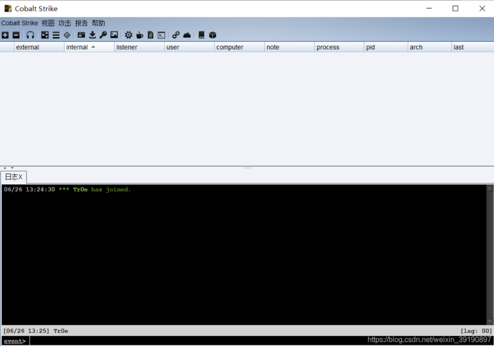Click the "[06/26 13:25] Tr0e" status text
Screen dimensions: 494x346
tap(36, 331)
